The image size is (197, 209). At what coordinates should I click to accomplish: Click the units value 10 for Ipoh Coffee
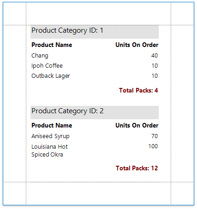pyautogui.click(x=155, y=66)
